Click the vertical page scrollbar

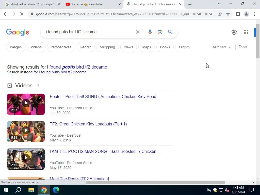click(x=258, y=41)
